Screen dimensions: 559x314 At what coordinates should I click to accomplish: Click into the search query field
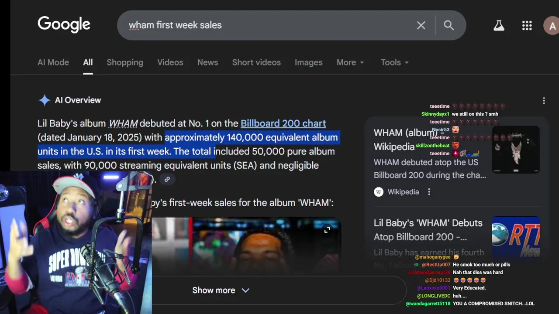pos(262,25)
